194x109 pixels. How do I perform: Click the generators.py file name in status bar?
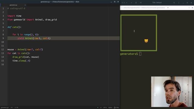point(5,107)
